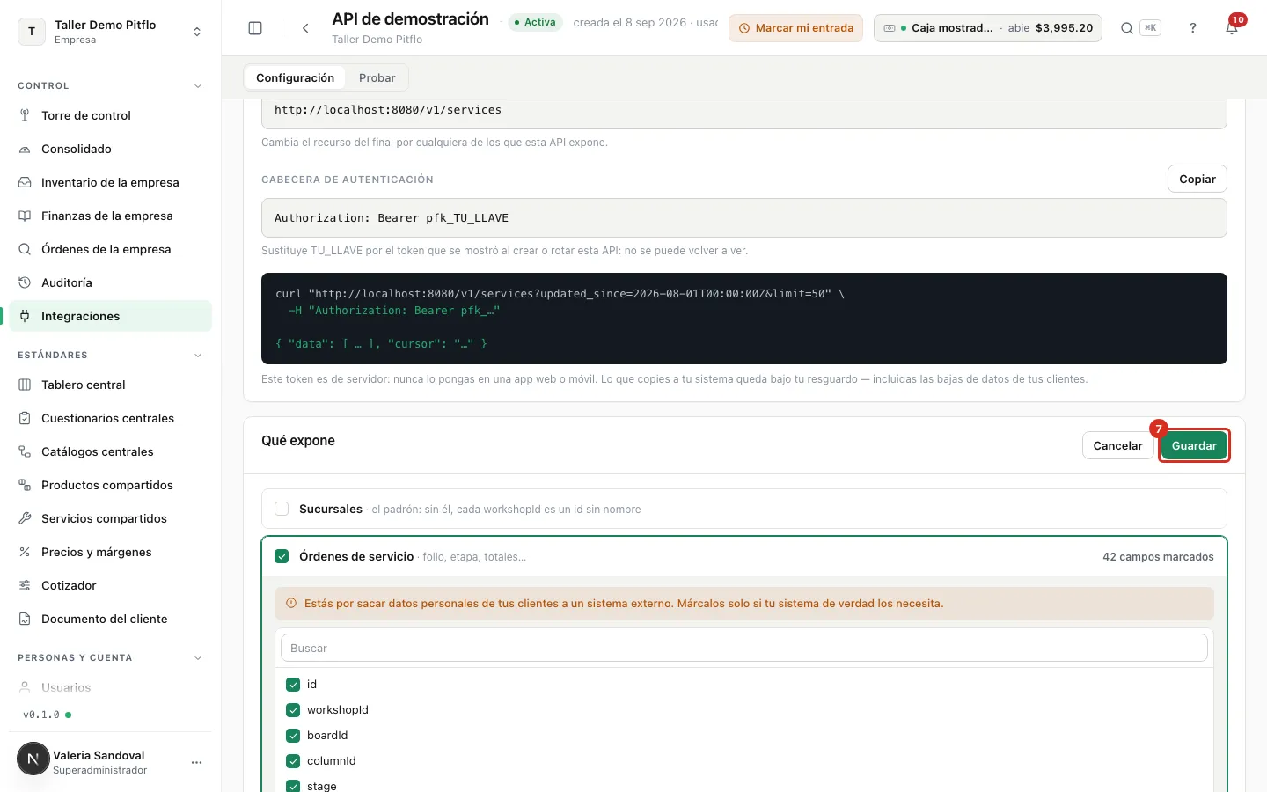1267x792 pixels.
Task: Select the Configuración tab
Action: [x=295, y=77]
